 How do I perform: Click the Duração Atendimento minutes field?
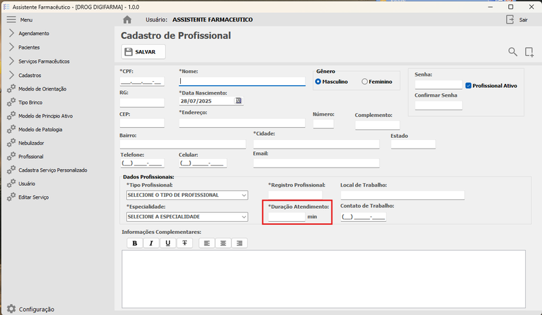(287, 217)
